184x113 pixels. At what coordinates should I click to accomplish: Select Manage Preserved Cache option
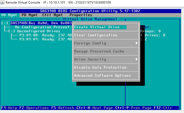click(x=99, y=51)
